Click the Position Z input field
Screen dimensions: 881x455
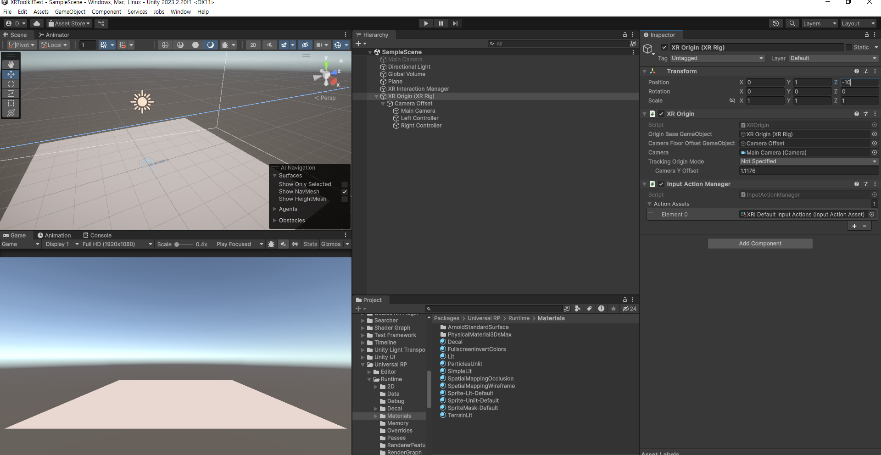(859, 82)
